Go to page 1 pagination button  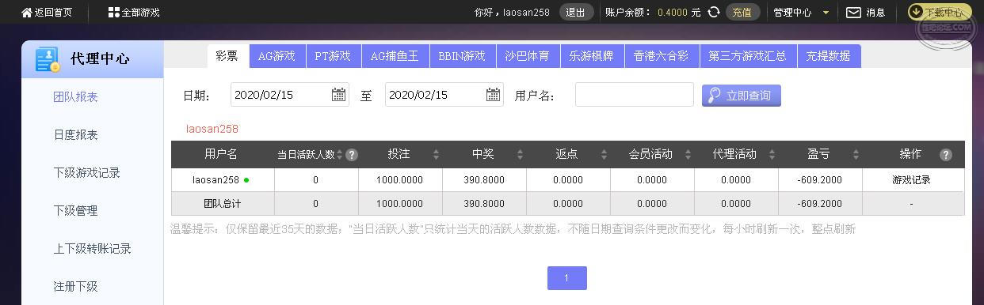(567, 278)
